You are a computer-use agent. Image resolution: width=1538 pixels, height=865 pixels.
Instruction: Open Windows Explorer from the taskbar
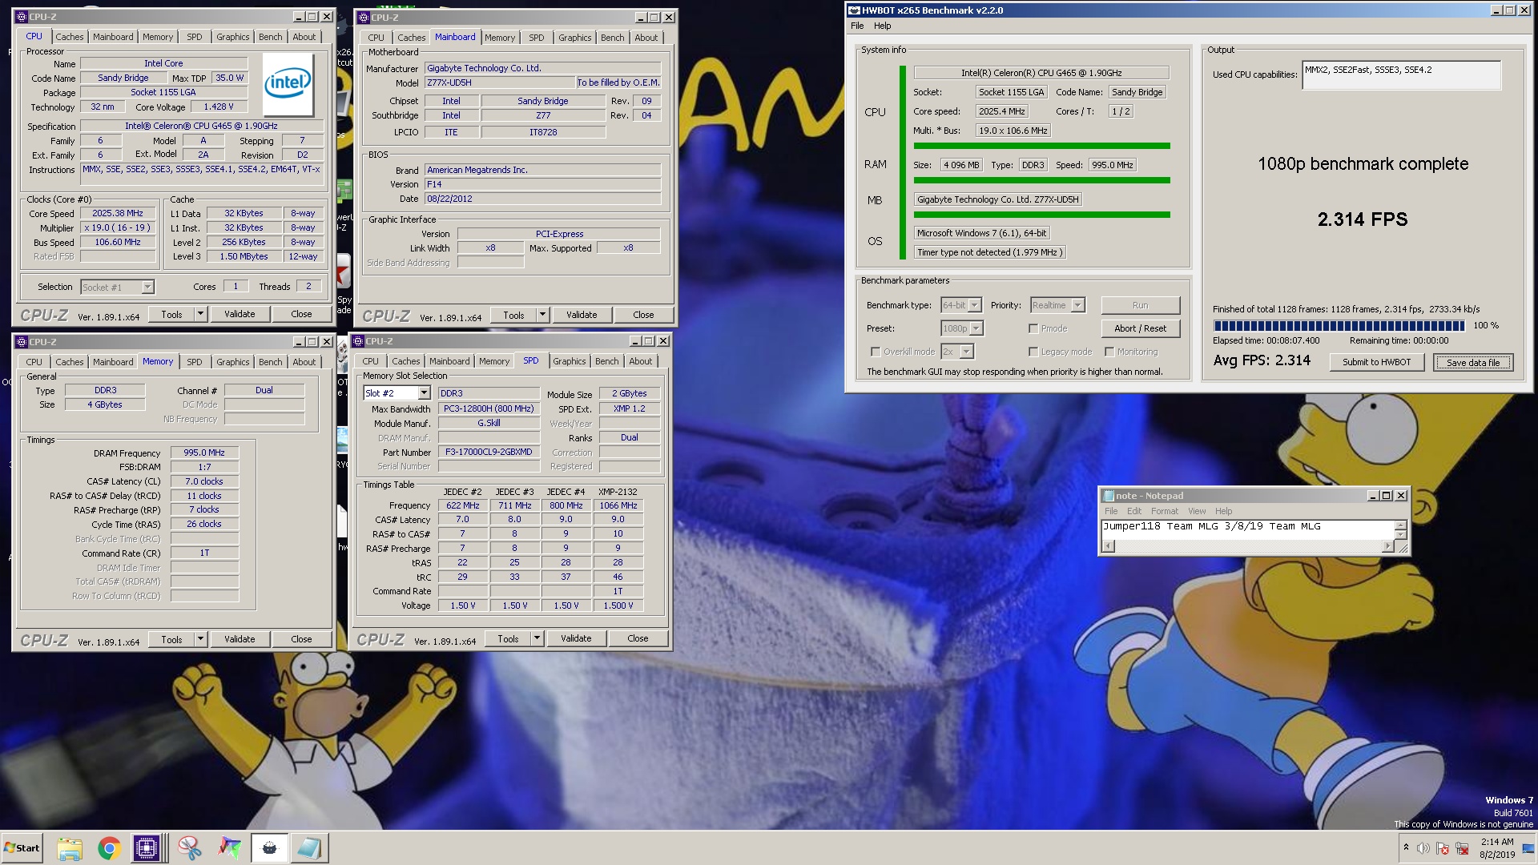tap(70, 848)
